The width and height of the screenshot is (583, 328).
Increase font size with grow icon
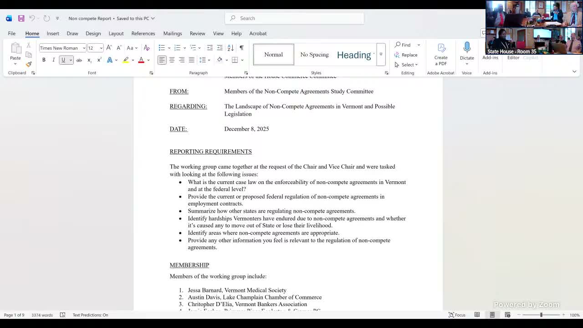pos(109,48)
